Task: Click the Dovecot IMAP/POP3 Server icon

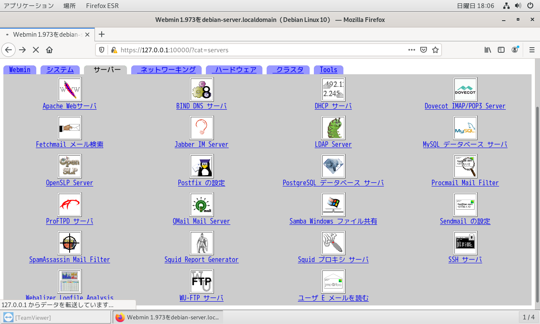Action: tap(465, 89)
